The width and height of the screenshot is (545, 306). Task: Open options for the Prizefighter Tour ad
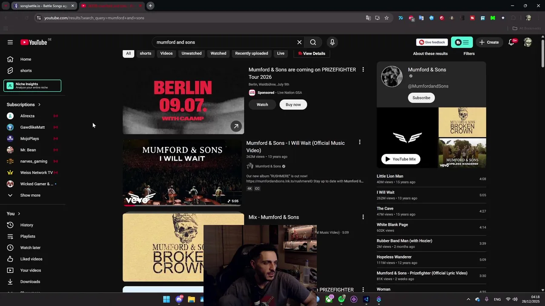tap(363, 70)
